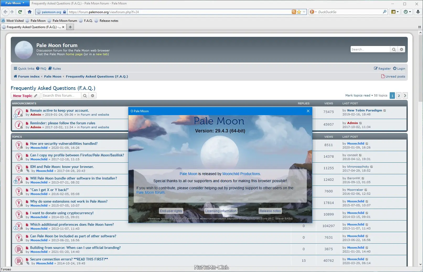Click the New Topic button

tap(25, 96)
